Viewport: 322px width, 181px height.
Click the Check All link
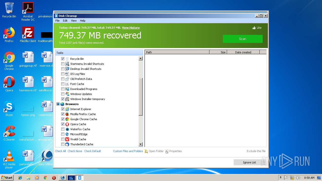pos(60,151)
